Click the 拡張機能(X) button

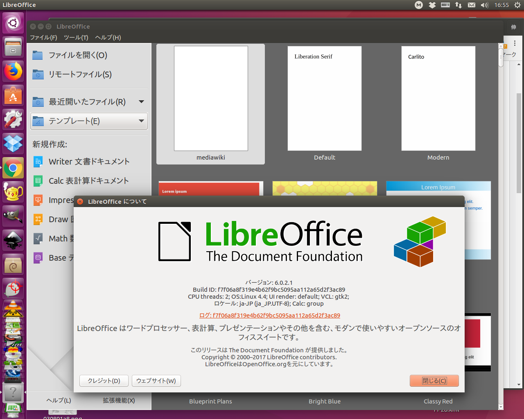coord(119,401)
